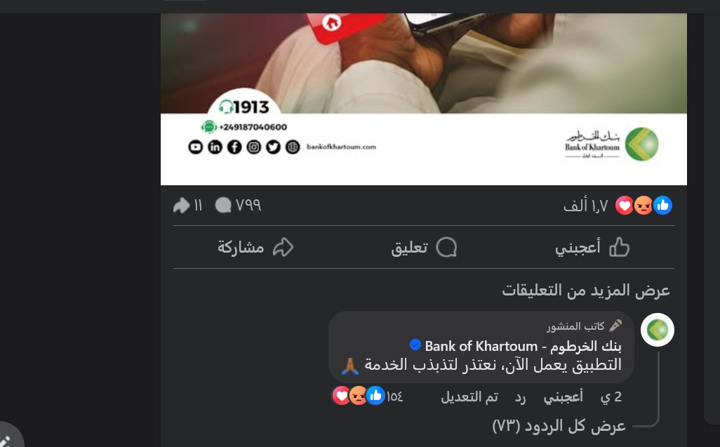Viewport: 720px width, 447px height.
Task: View comment edit history (تم التعديل)
Action: (469, 396)
